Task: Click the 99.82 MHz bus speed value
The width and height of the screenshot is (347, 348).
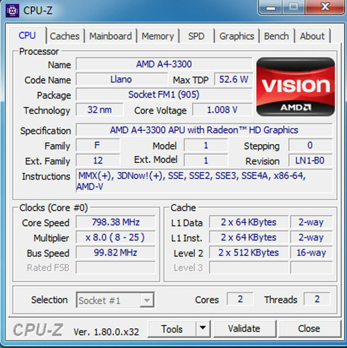Action: click(115, 253)
